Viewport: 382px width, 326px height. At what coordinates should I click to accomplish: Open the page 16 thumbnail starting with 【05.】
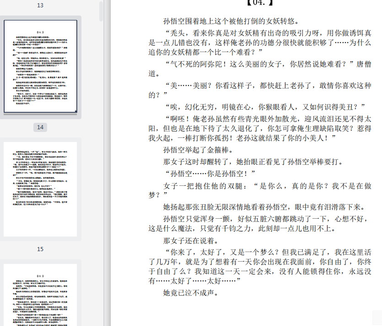pyautogui.click(x=40, y=295)
